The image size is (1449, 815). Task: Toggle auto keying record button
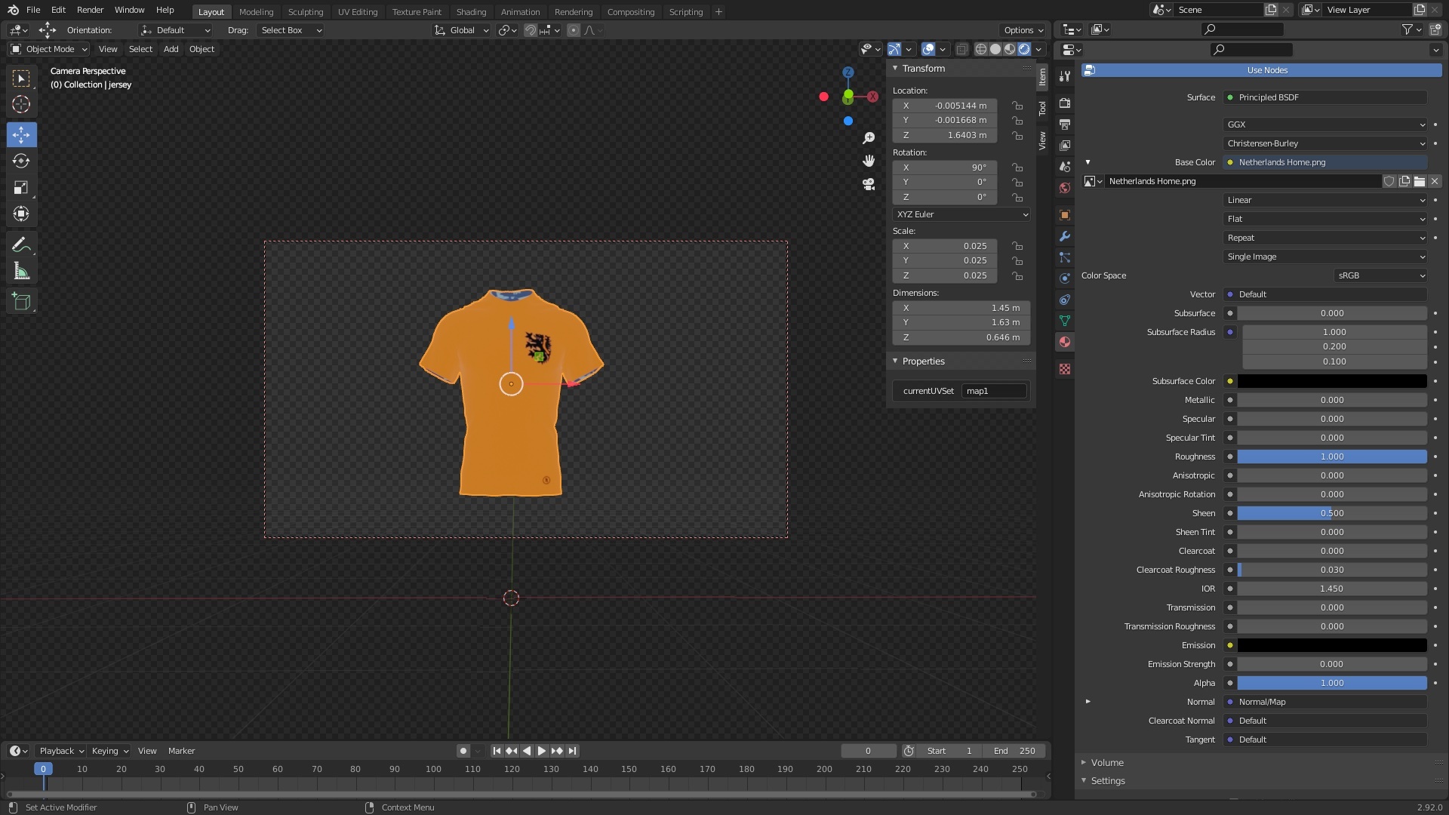463,751
